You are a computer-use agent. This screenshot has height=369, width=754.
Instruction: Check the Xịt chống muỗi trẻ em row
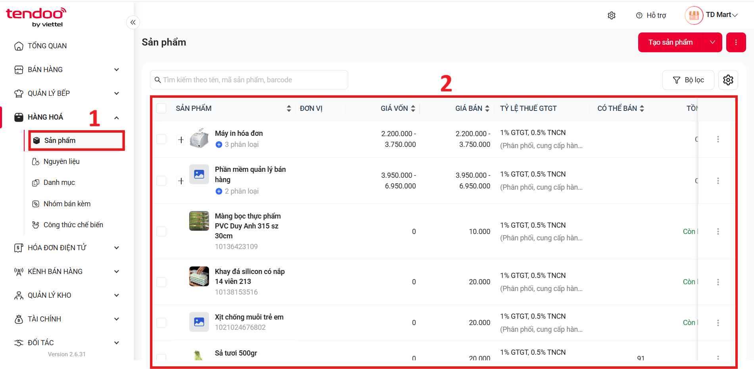point(161,323)
